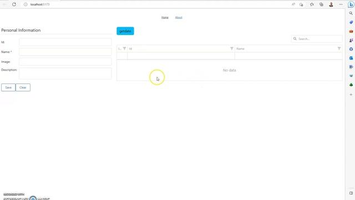The height and width of the screenshot is (200, 355).
Task: Click the Save button
Action: point(8,88)
